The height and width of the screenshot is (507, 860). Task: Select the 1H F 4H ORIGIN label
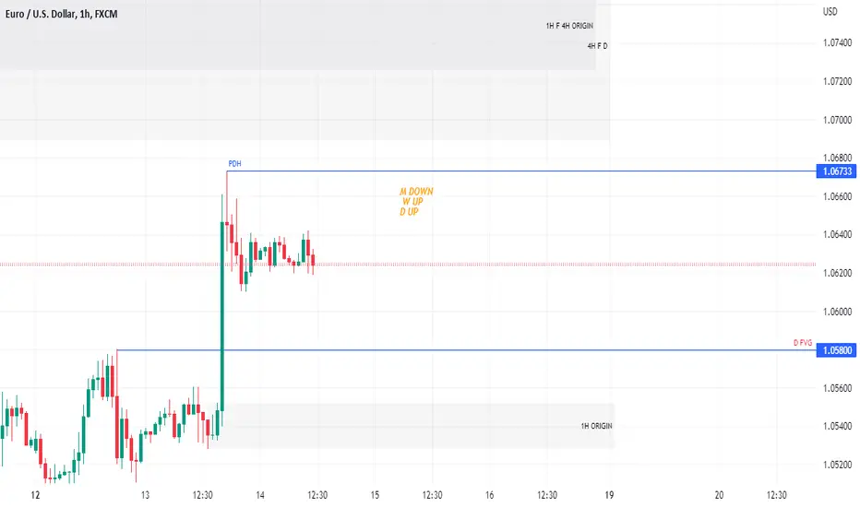[569, 26]
